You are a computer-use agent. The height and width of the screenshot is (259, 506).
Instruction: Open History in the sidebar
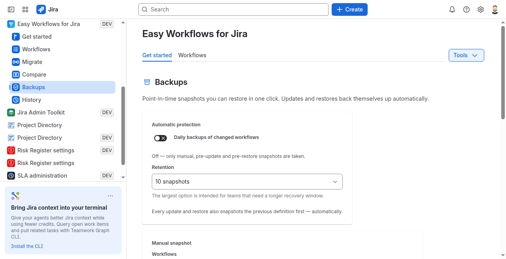click(62, 100)
